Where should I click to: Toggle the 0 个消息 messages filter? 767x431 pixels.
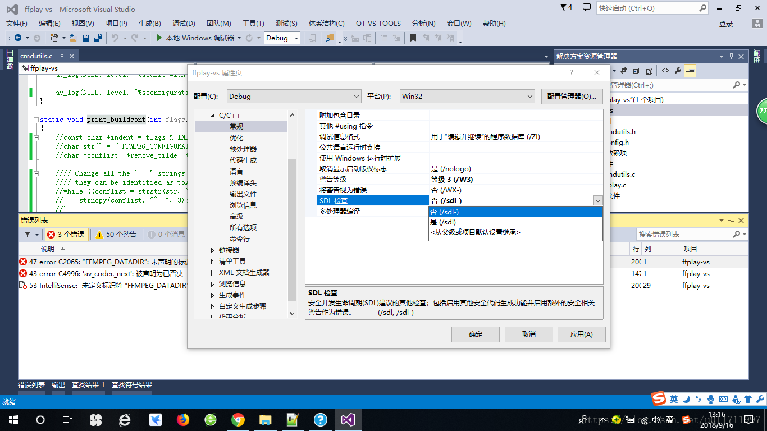pos(166,235)
